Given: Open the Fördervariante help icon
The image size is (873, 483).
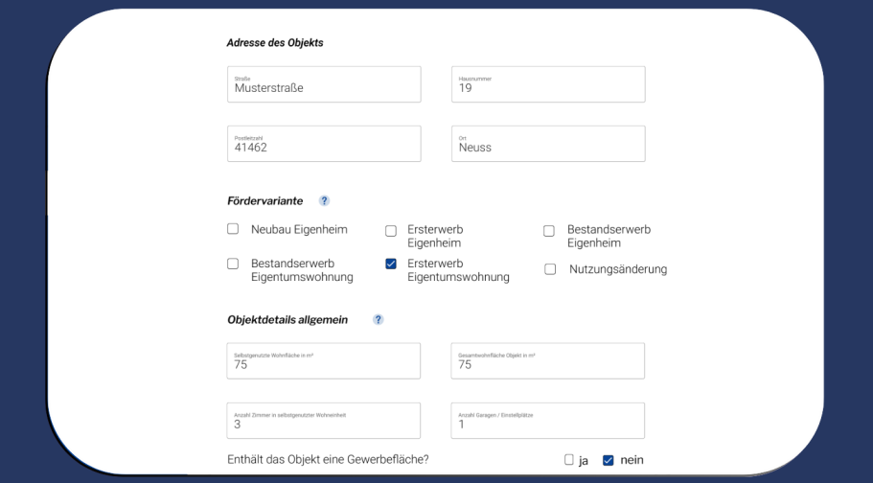Looking at the screenshot, I should (x=324, y=200).
